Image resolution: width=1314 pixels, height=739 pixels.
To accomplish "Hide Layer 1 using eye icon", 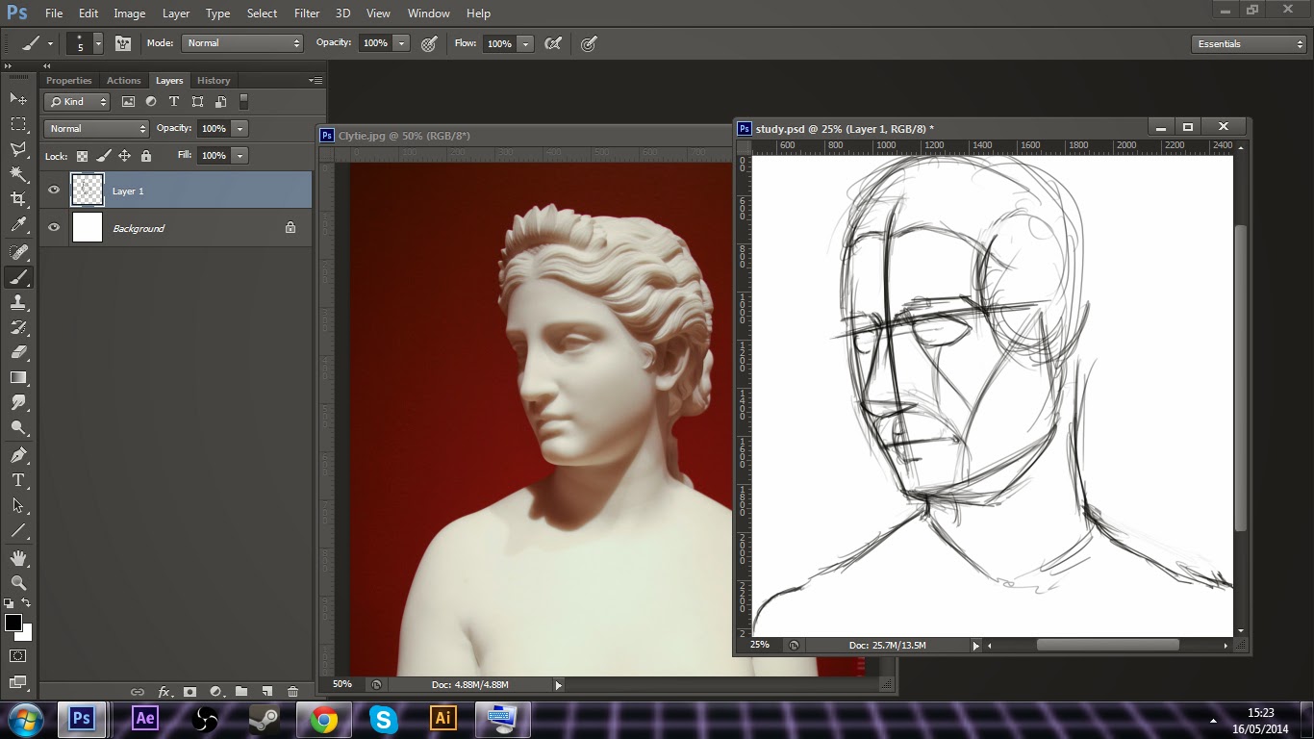I will point(54,191).
